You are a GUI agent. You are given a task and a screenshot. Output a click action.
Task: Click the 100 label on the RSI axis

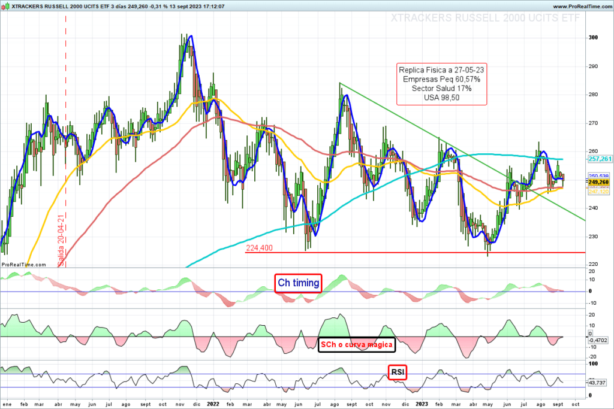click(x=593, y=363)
